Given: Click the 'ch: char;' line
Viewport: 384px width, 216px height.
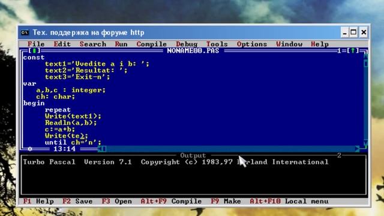Looking at the screenshot, I should point(56,97).
